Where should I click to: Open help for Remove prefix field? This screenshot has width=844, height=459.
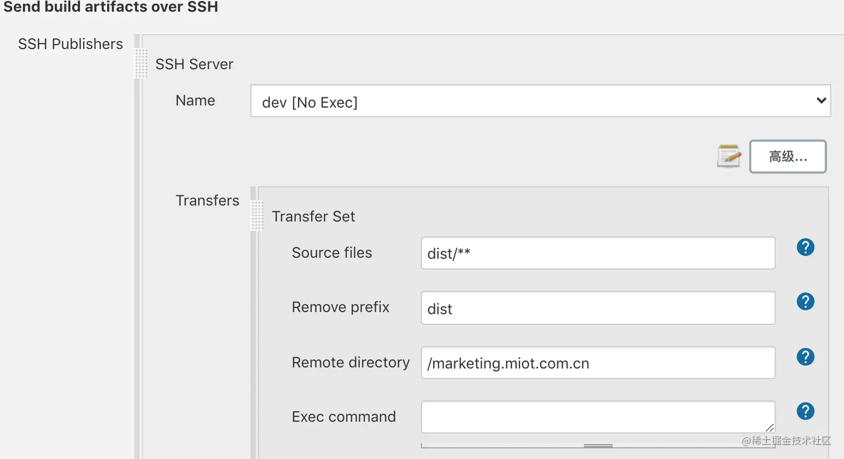click(805, 302)
